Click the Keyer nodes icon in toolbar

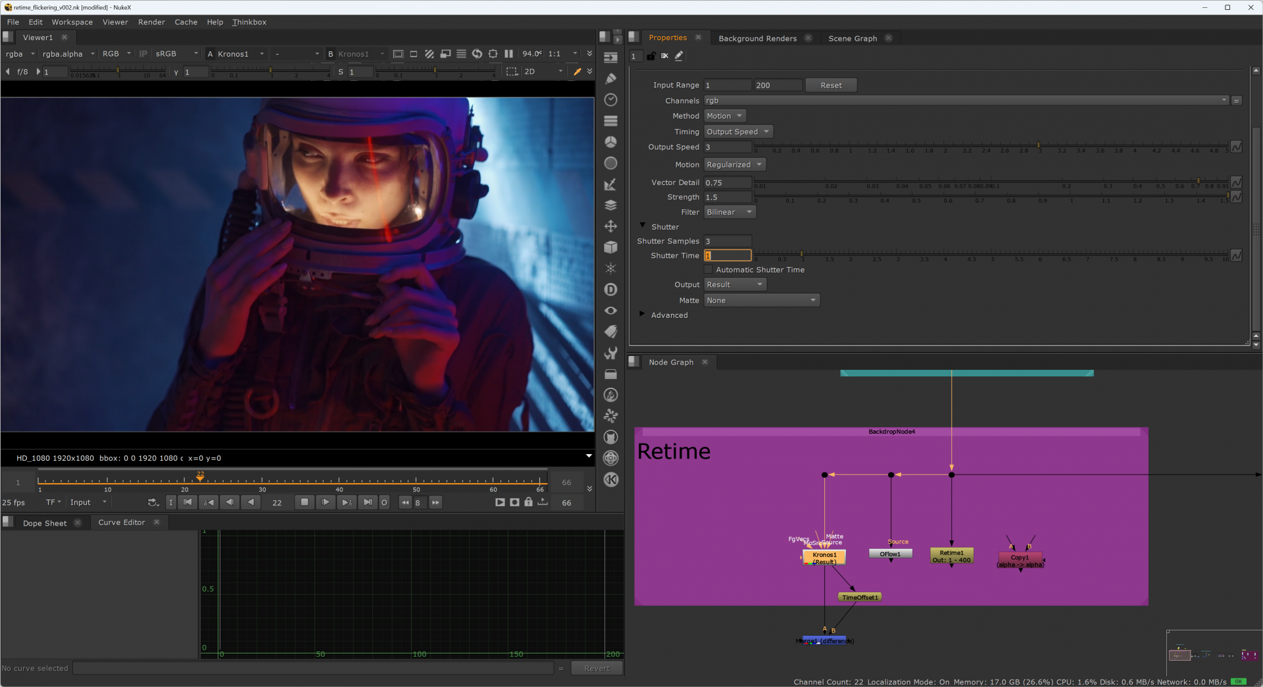610,184
